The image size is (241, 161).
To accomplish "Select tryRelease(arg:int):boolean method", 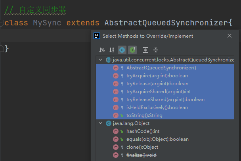I will (165, 84).
